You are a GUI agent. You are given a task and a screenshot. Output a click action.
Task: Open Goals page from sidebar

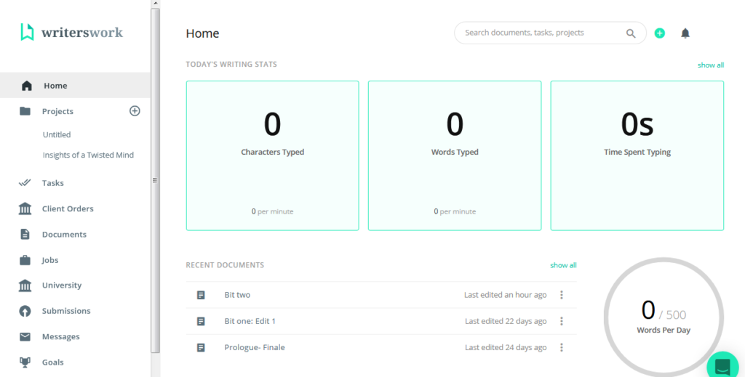tap(52, 362)
